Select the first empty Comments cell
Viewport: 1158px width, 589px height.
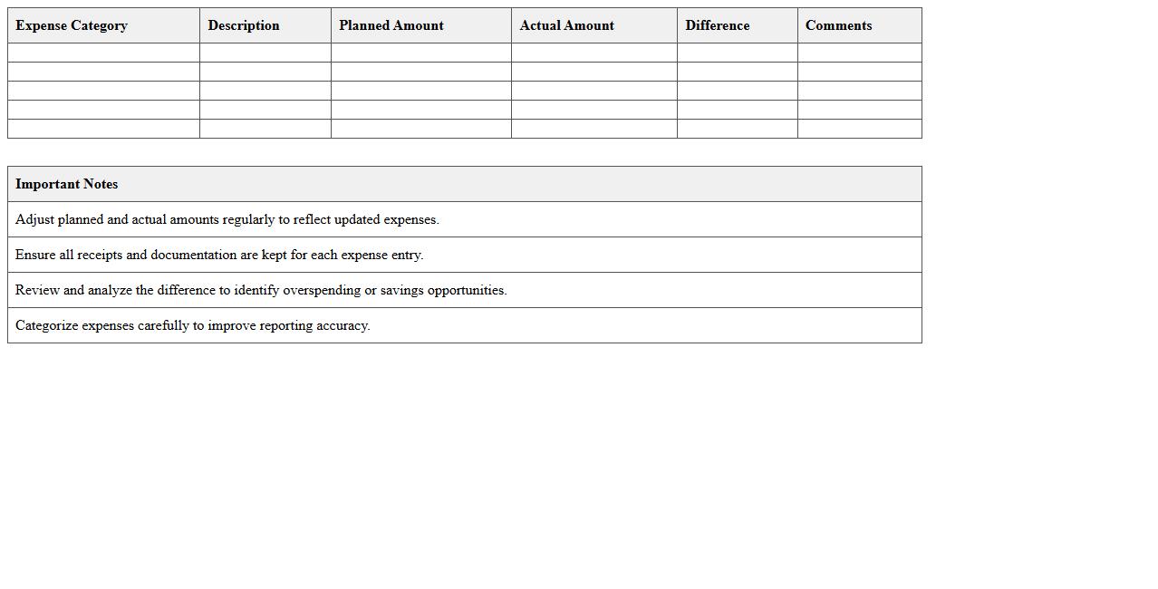[x=859, y=53]
